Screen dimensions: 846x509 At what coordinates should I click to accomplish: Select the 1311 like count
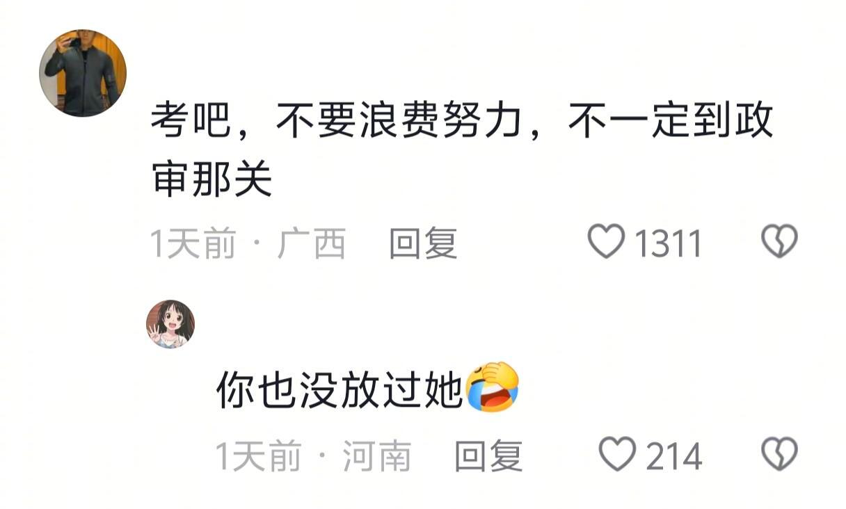[x=668, y=244]
